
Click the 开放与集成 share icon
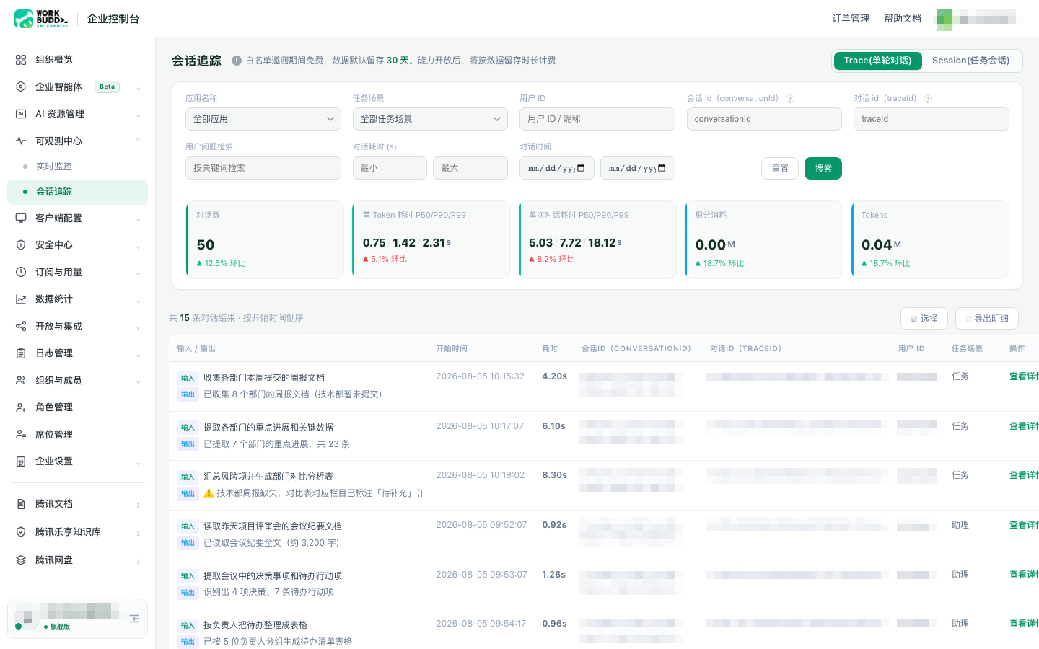(21, 326)
